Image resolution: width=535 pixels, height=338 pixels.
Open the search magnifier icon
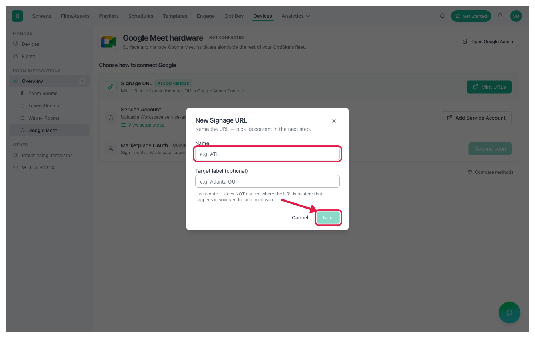point(442,16)
